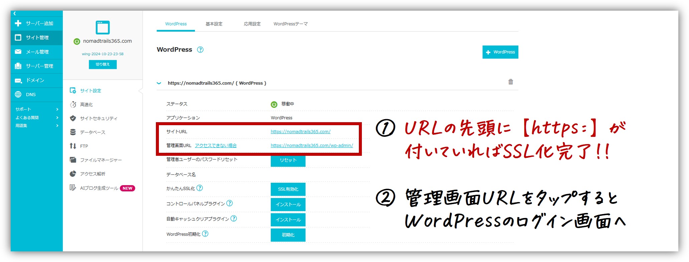Image resolution: width=689 pixels, height=262 pixels.
Task: Switch to the WordPress tab
Action: click(x=176, y=24)
